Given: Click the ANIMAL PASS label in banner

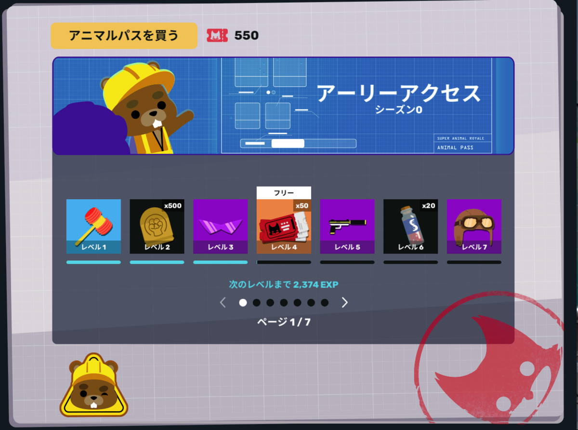Looking at the screenshot, I should coord(455,148).
